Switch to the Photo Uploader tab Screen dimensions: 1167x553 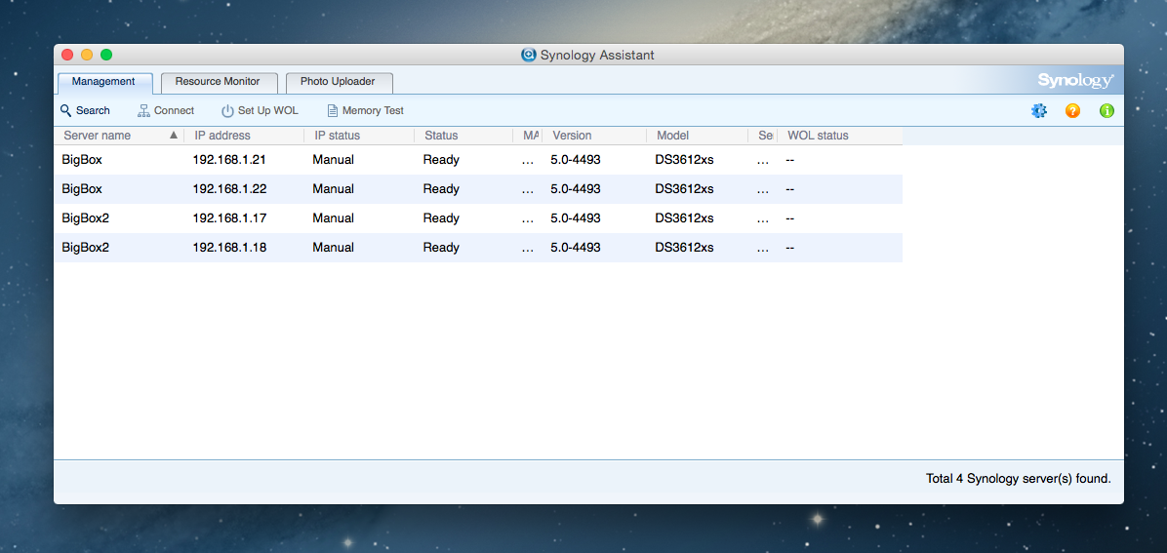(338, 82)
